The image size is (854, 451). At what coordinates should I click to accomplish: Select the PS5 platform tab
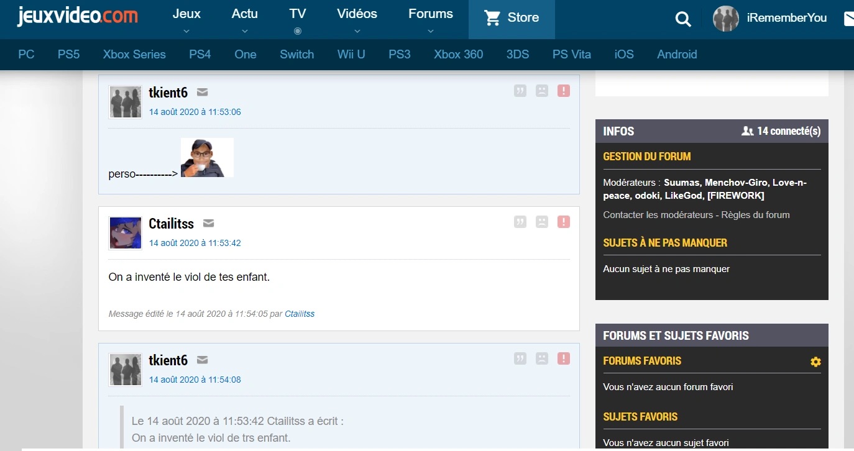68,55
